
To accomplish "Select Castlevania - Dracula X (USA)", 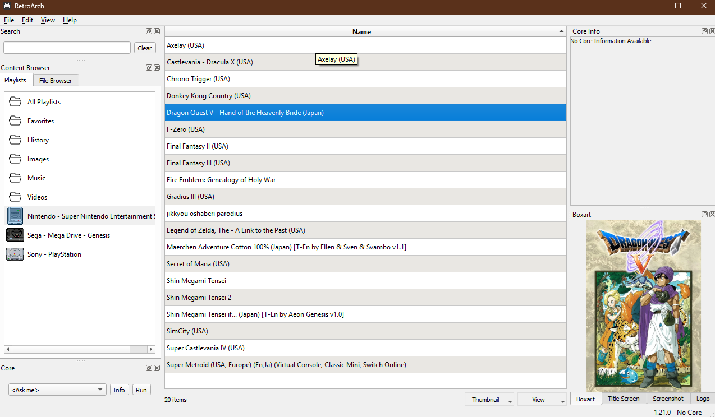I will click(365, 62).
